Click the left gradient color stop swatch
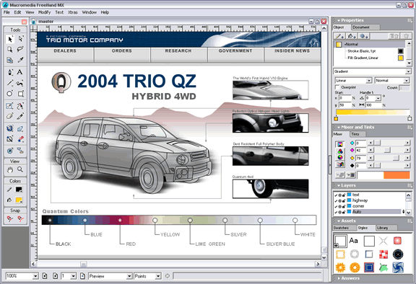 click(x=336, y=119)
